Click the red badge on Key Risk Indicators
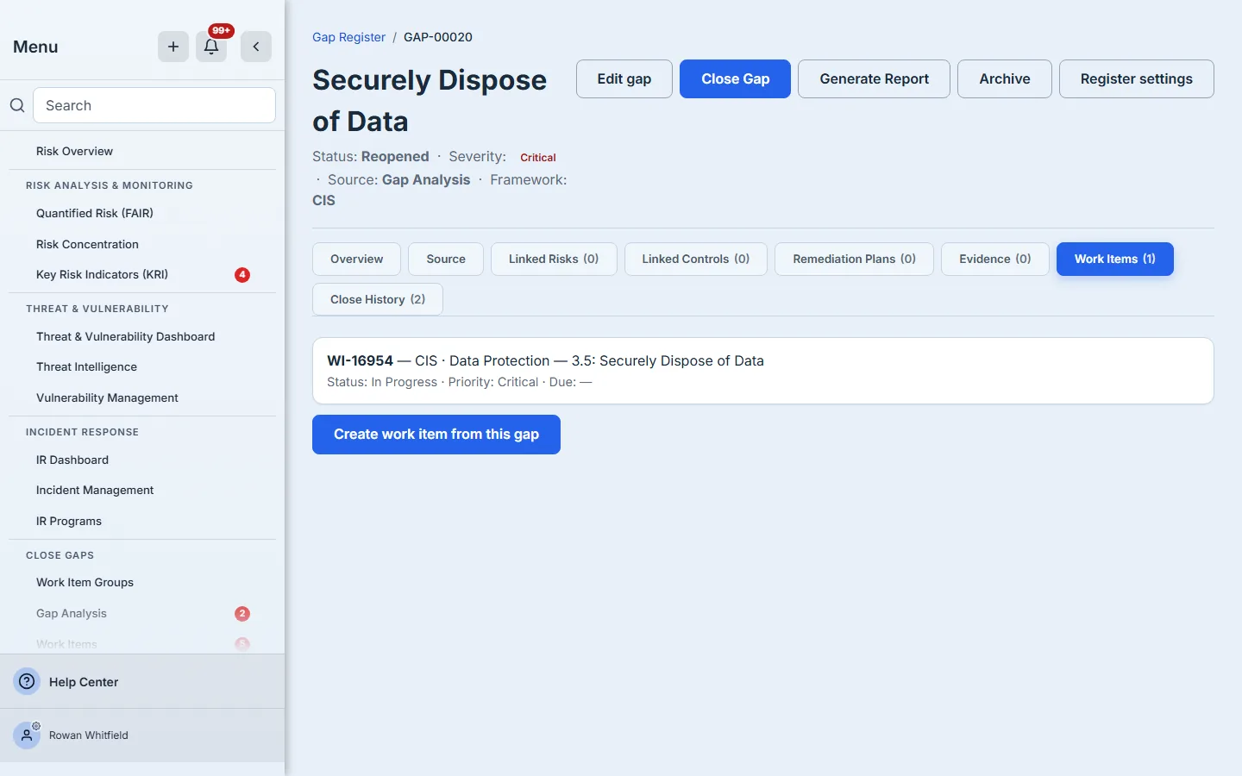The width and height of the screenshot is (1242, 776). tap(242, 275)
